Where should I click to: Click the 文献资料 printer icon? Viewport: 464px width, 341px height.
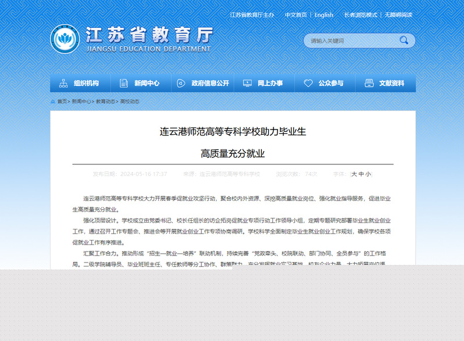coord(368,83)
